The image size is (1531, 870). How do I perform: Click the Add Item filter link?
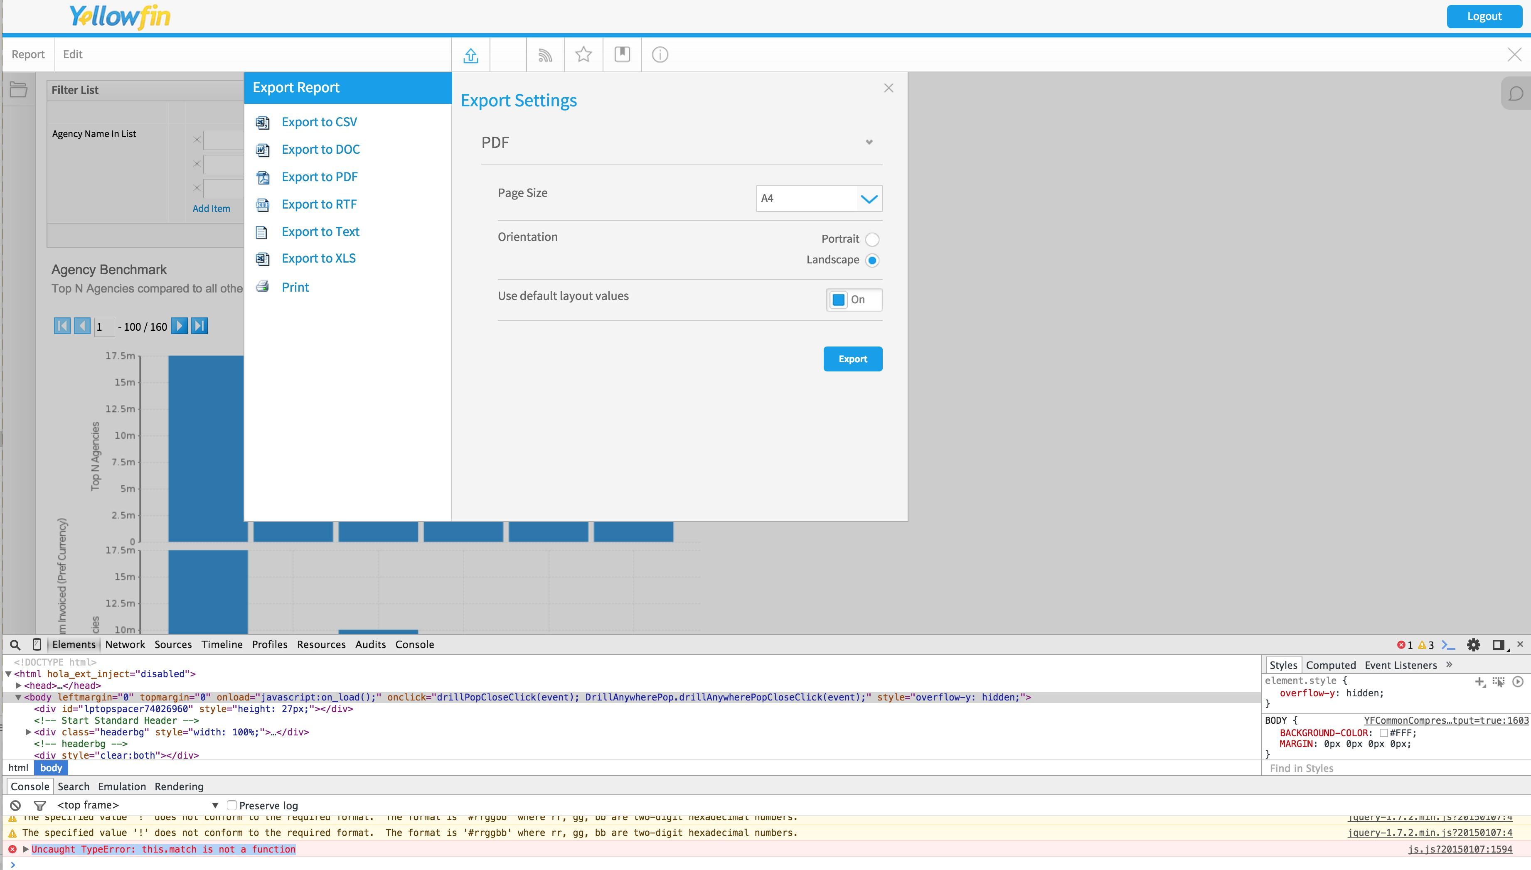tap(211, 209)
